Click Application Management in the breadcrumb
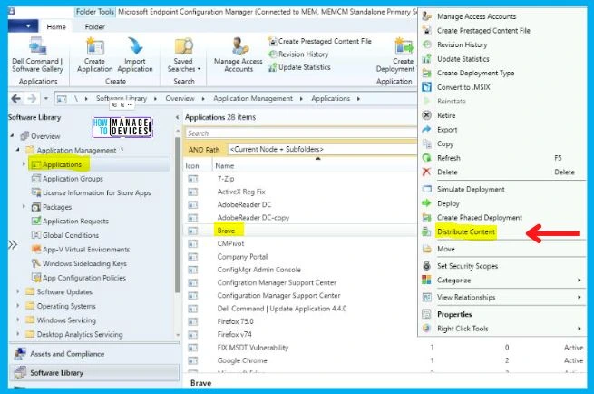The width and height of the screenshot is (594, 394). point(253,98)
